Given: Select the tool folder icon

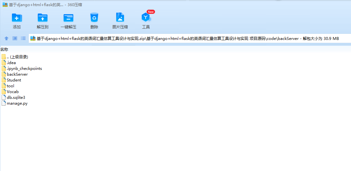Looking at the screenshot, I should (x=4, y=86).
